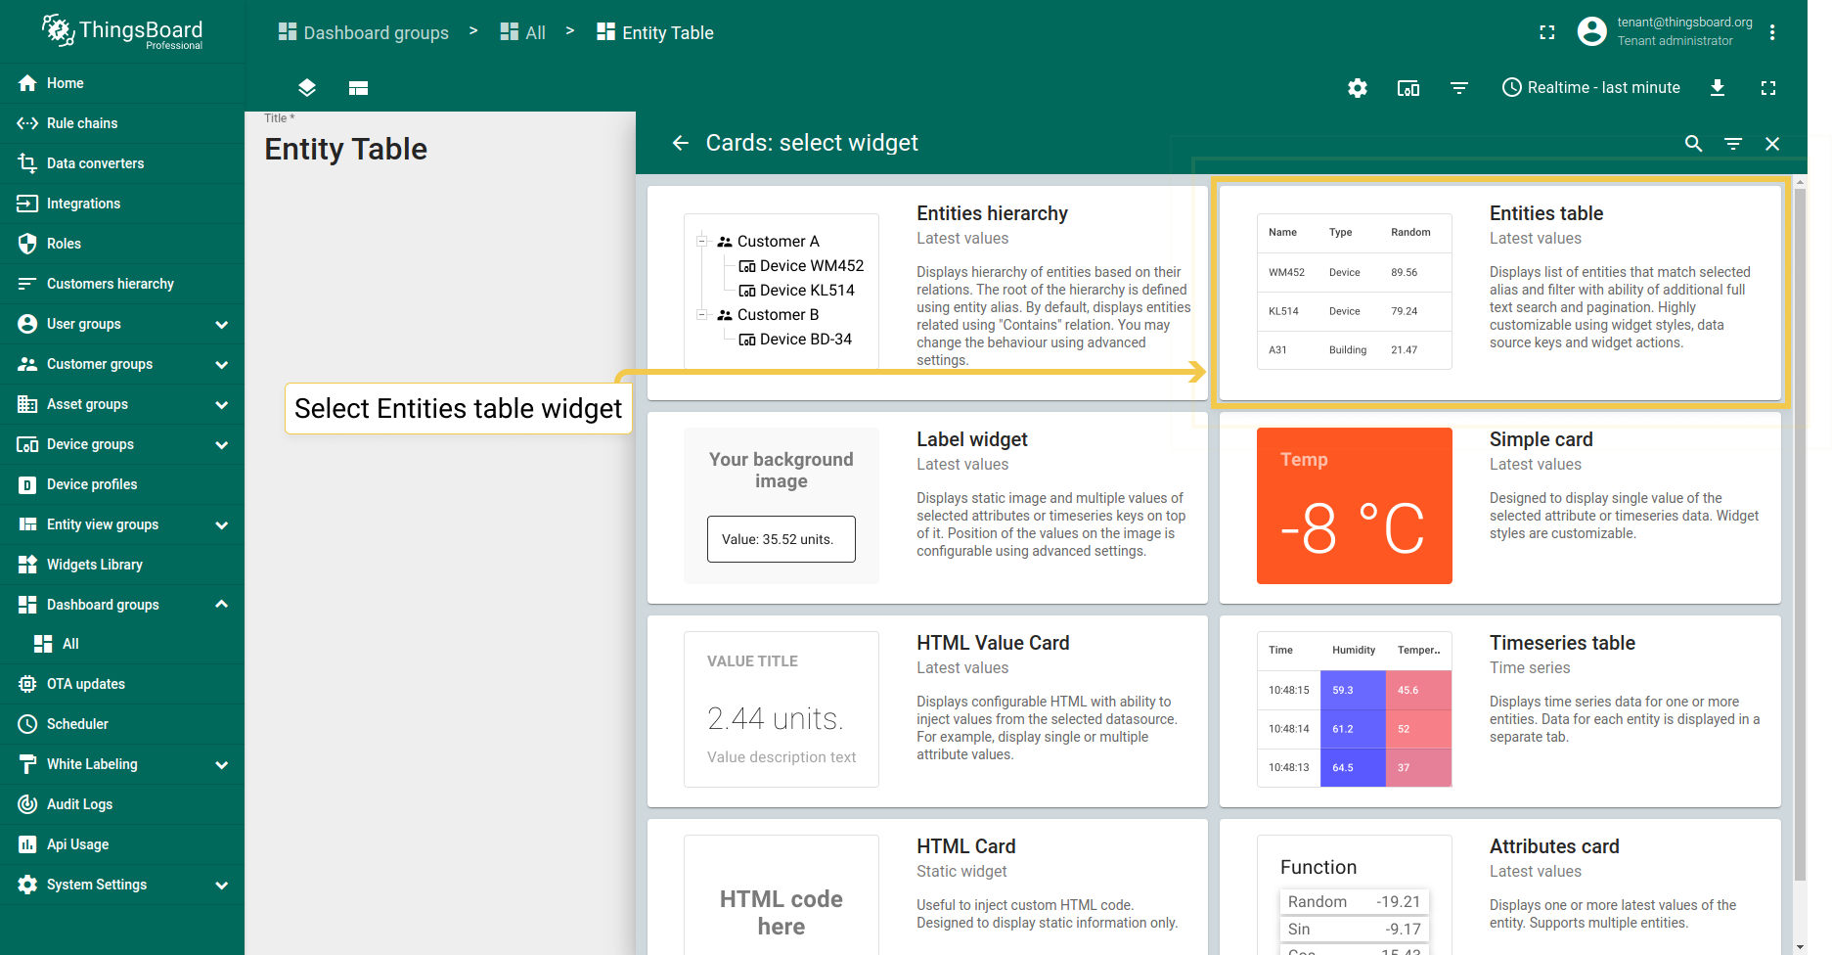This screenshot has height=955, width=1832.
Task: Search widgets with magnifier icon
Action: [1694, 144]
